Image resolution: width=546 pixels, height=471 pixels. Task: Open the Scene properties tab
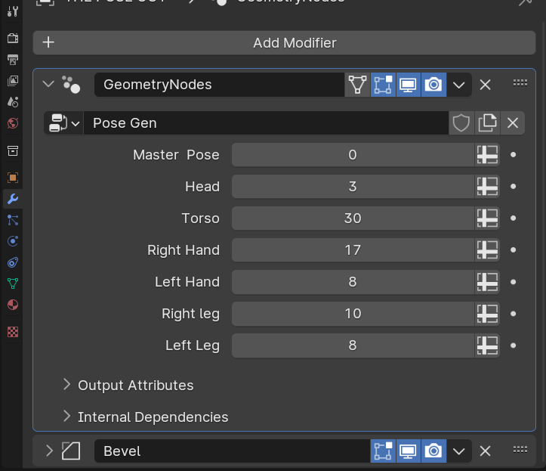(13, 102)
